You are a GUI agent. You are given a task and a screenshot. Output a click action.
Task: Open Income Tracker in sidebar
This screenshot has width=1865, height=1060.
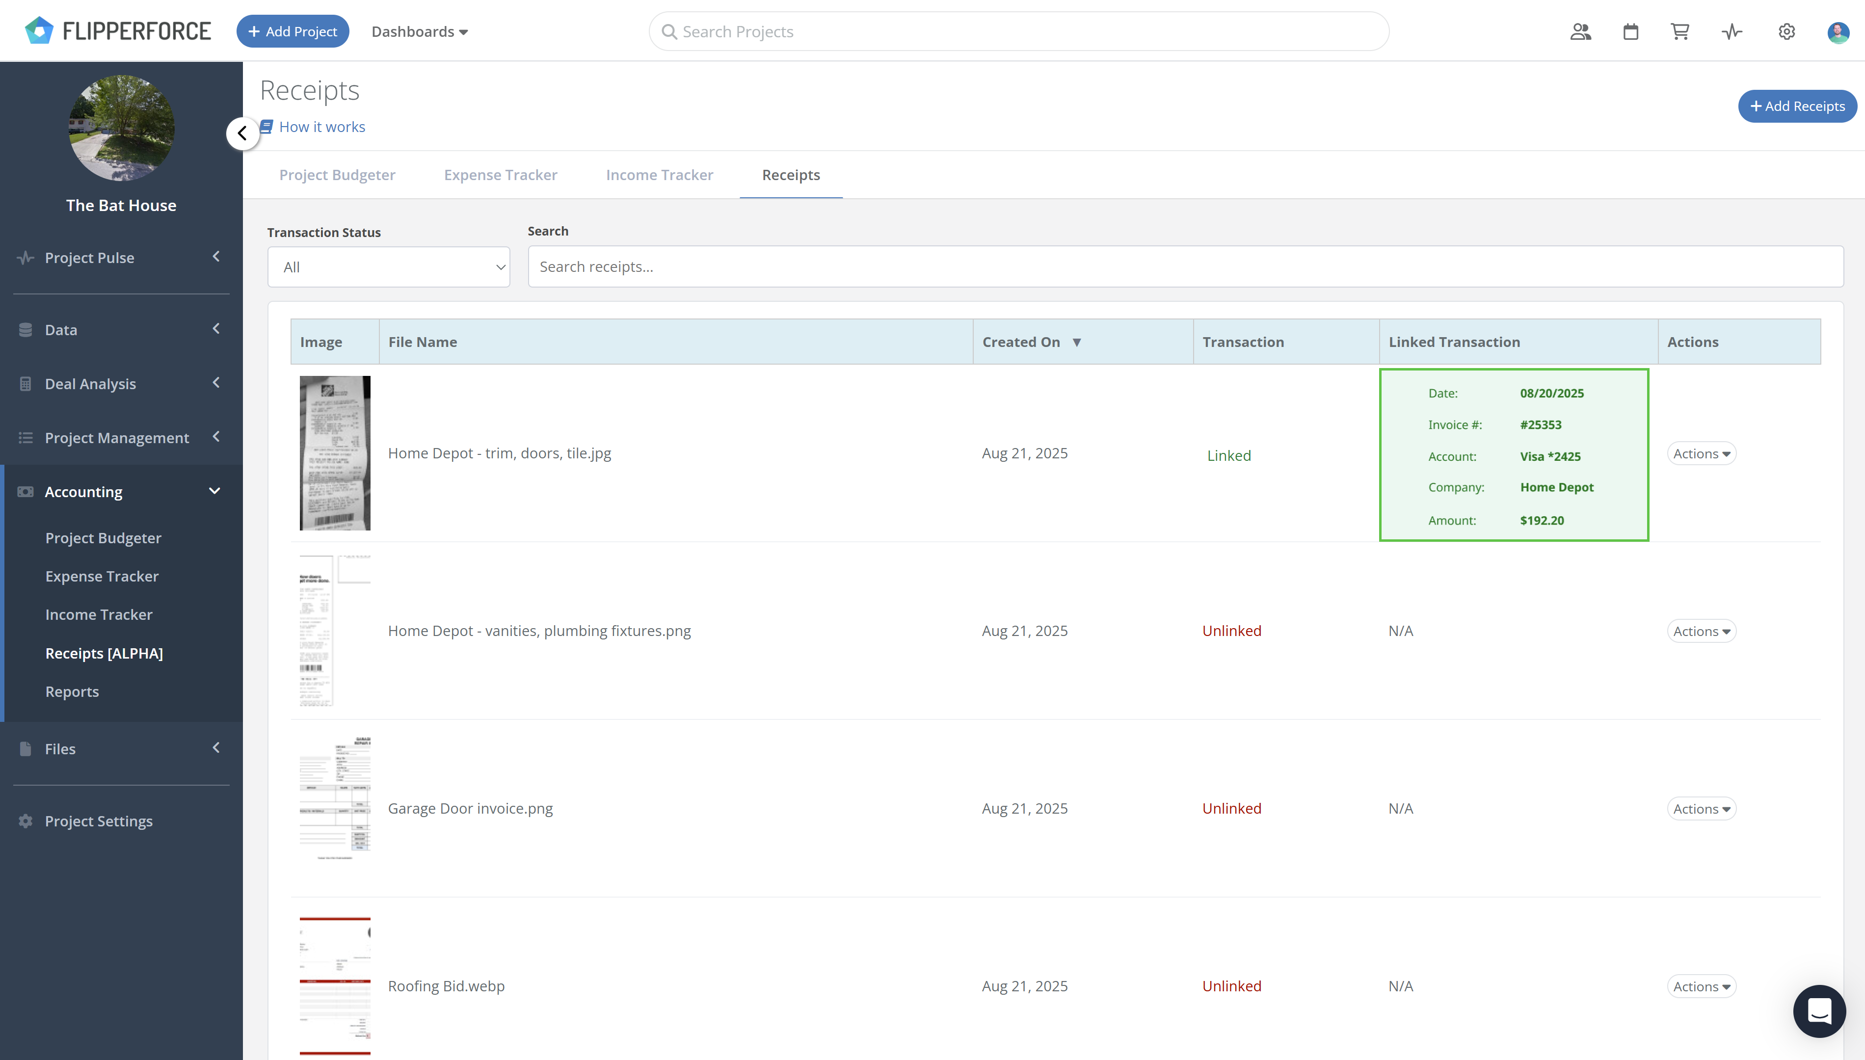pos(99,614)
